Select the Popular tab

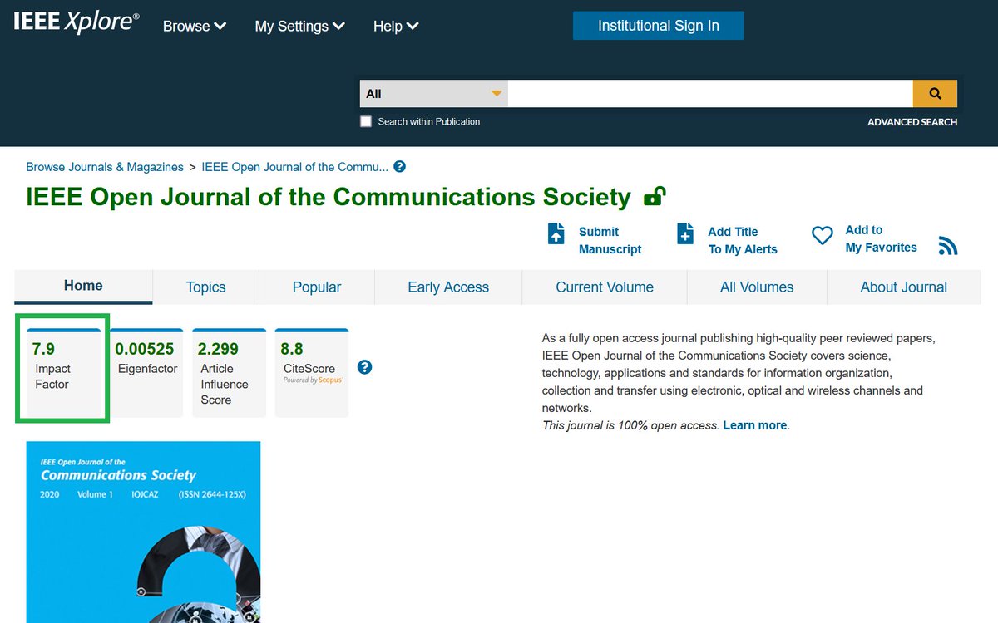(317, 287)
